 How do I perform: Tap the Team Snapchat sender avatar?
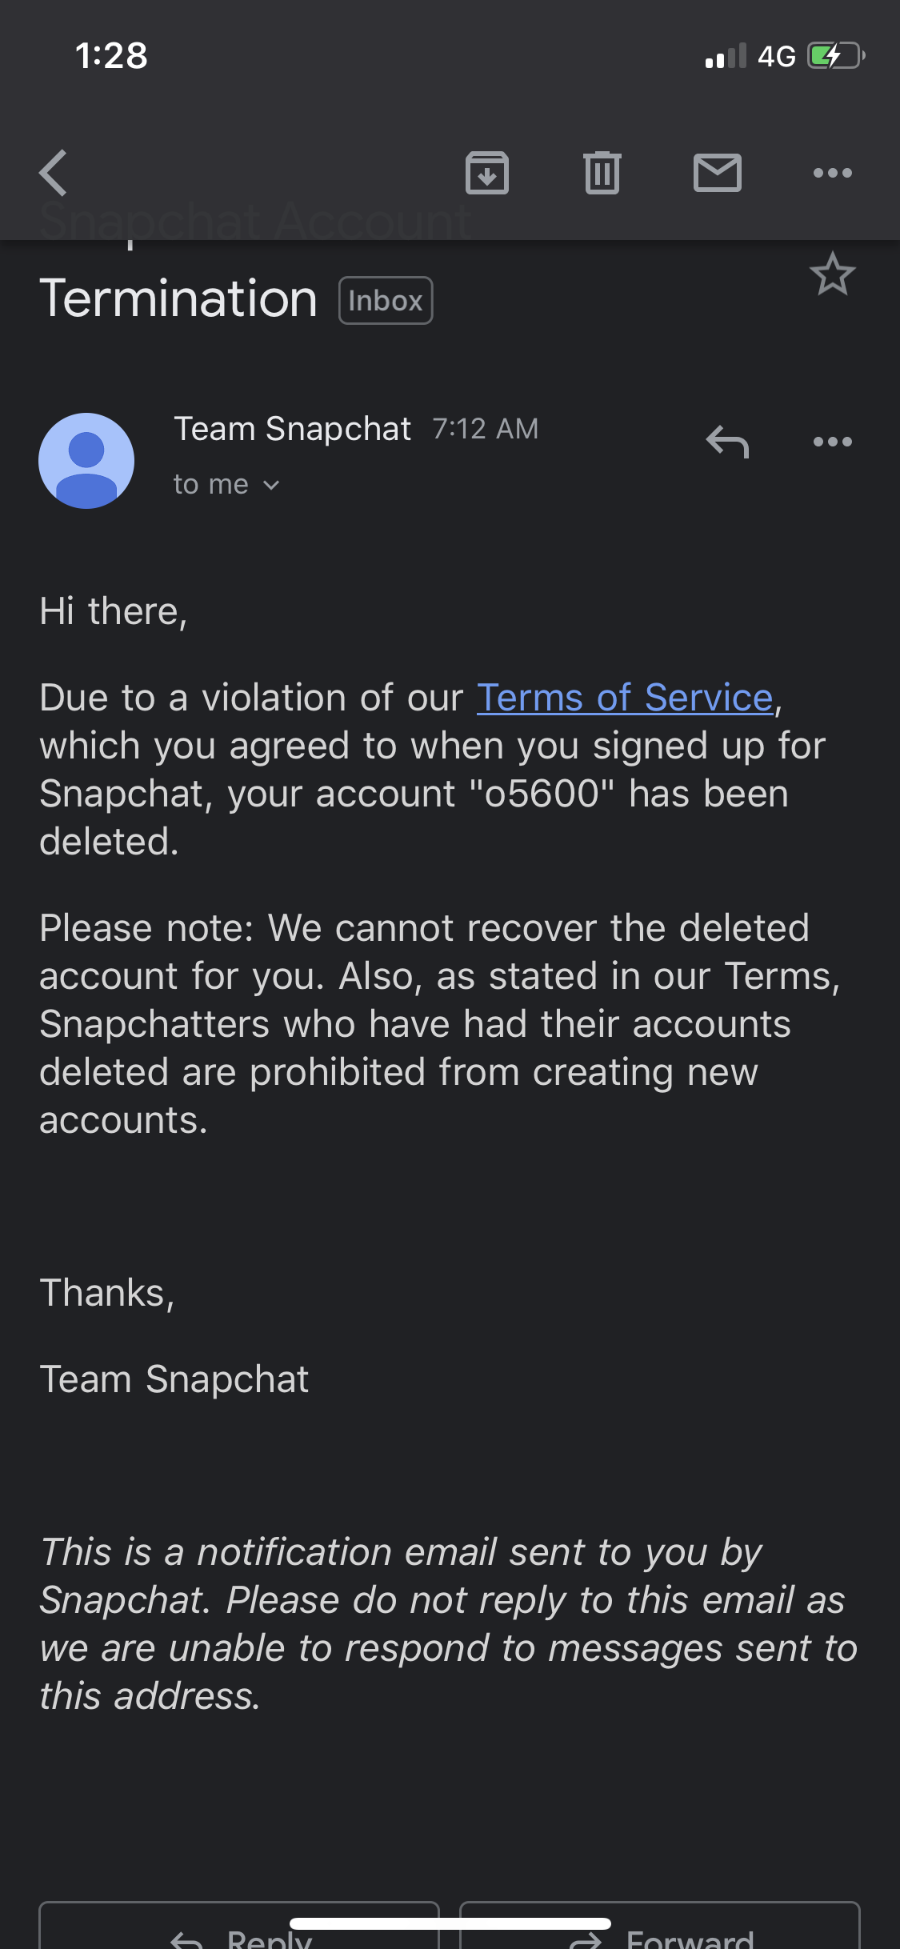coord(86,461)
